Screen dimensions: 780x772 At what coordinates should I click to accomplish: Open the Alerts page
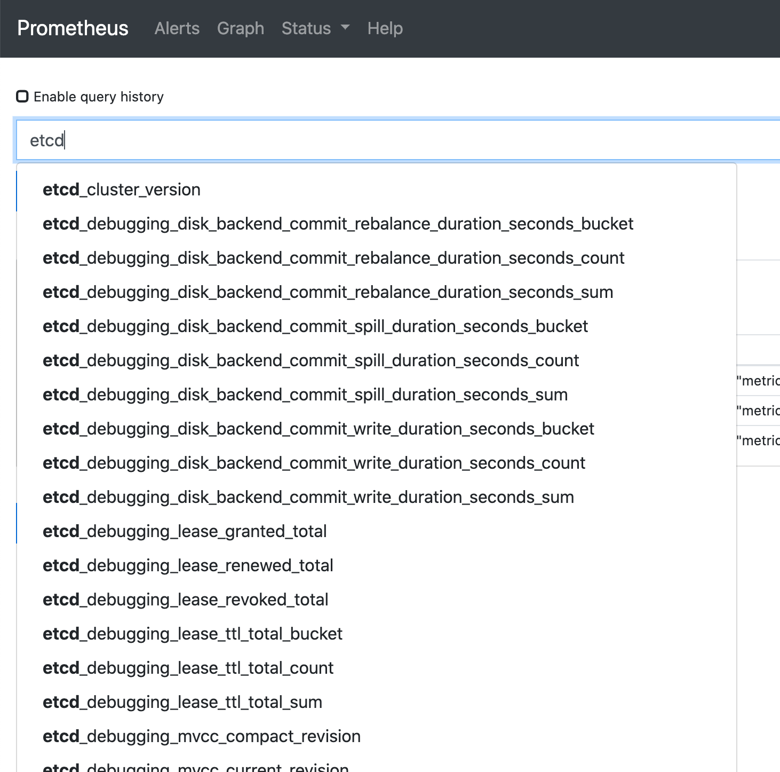pyautogui.click(x=177, y=28)
